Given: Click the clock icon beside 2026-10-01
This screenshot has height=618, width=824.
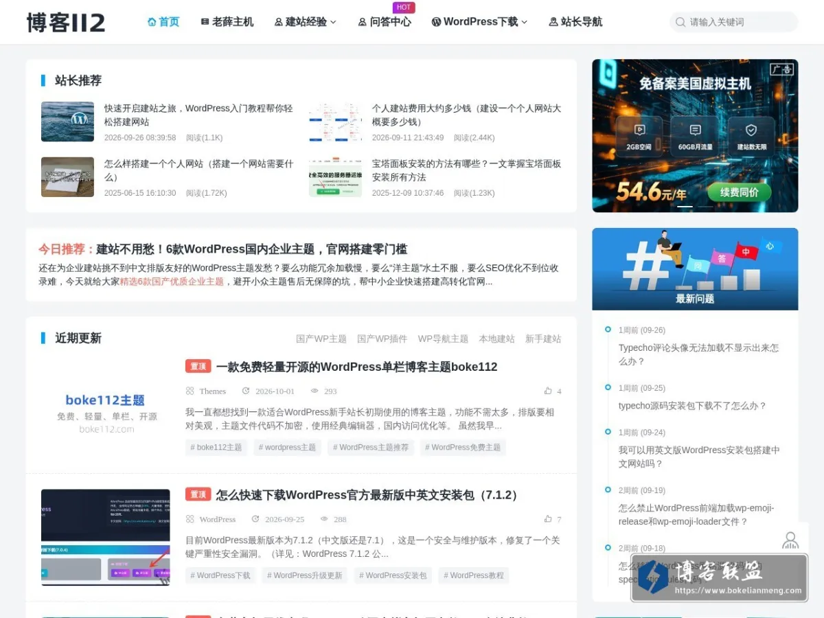Looking at the screenshot, I should click(246, 391).
